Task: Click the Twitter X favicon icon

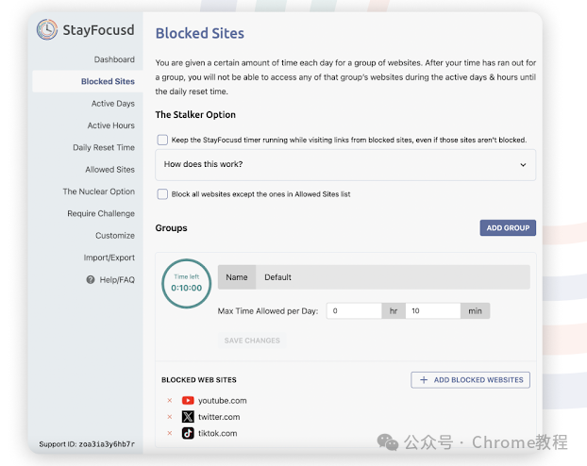Action: coord(188,417)
